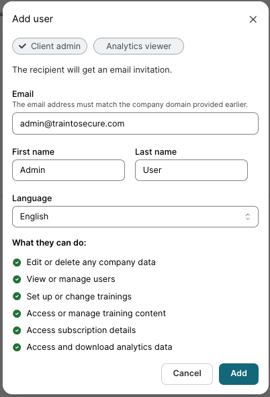This screenshot has width=270, height=397.
Task: Click the Email input field
Action: [x=135, y=124]
